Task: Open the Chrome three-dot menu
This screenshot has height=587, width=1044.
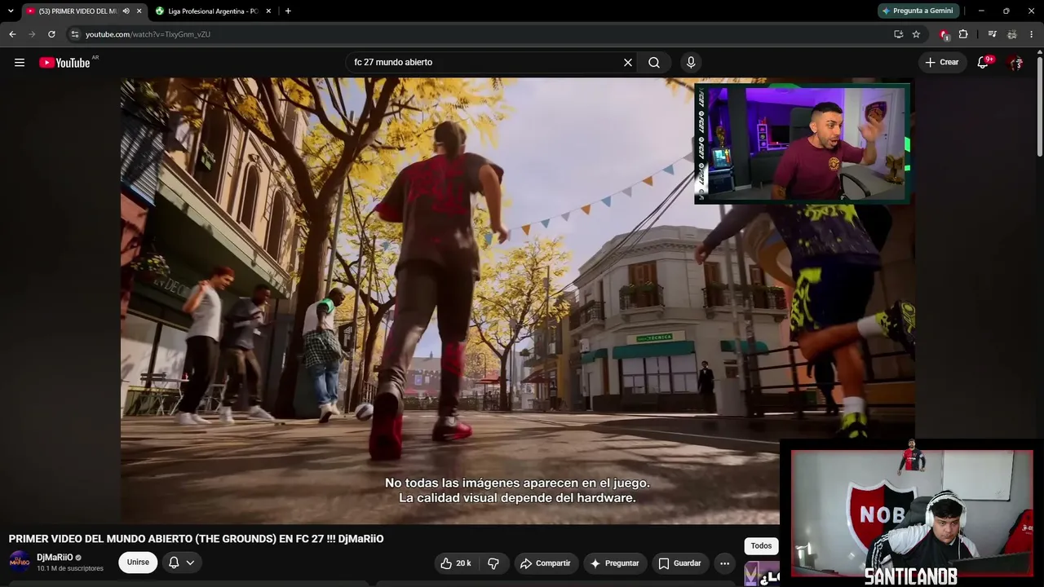Action: 1032,34
